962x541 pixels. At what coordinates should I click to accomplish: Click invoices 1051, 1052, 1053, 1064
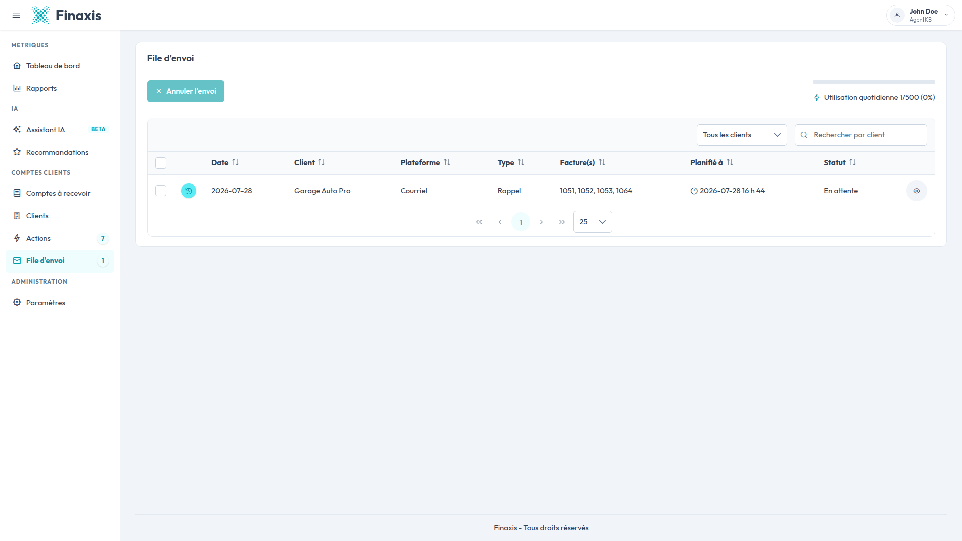coord(596,191)
